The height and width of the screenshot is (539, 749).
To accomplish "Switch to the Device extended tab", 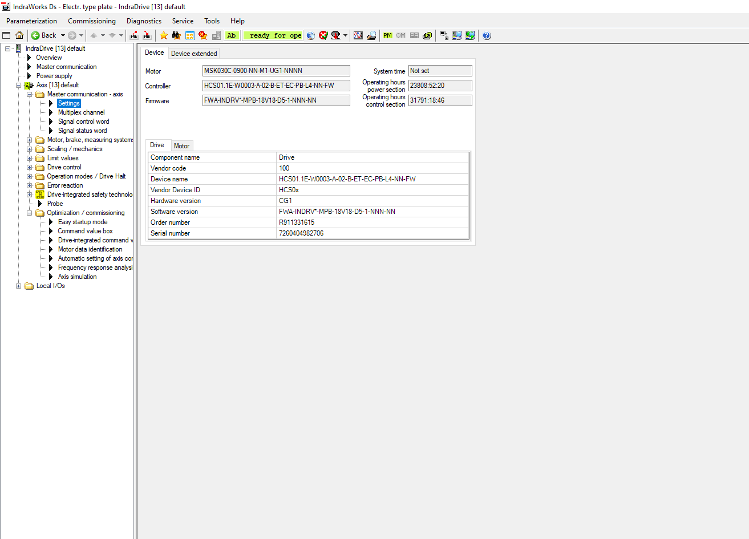I will point(194,54).
